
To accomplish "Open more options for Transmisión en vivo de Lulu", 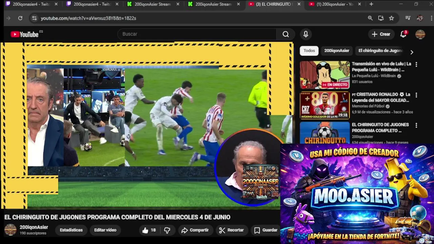I will tap(416, 64).
